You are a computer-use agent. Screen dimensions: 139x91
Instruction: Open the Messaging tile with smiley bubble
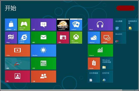43,25
